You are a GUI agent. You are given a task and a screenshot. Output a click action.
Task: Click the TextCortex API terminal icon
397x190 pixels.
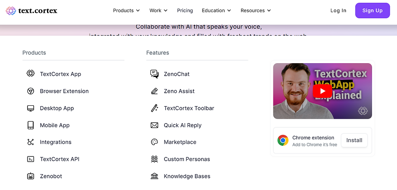[x=31, y=159]
